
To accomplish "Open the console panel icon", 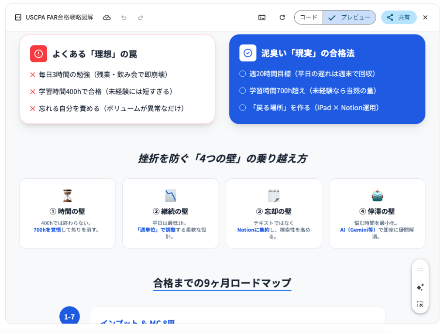I will [x=262, y=17].
